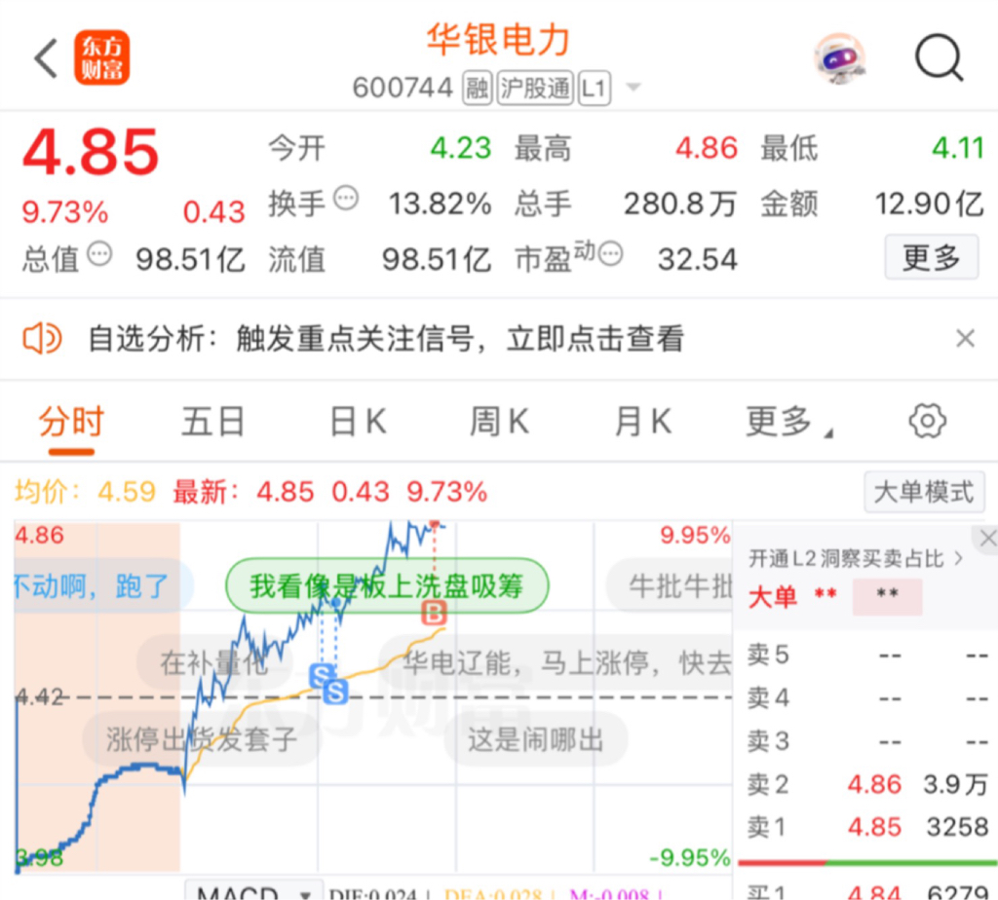
Task: Expand the stock title dropdown arrow
Action: 633,87
